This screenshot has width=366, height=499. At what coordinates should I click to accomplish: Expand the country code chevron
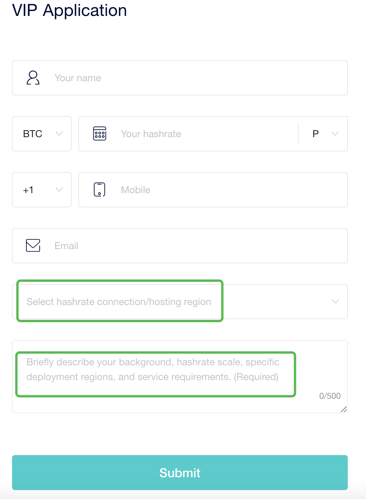[x=59, y=190]
